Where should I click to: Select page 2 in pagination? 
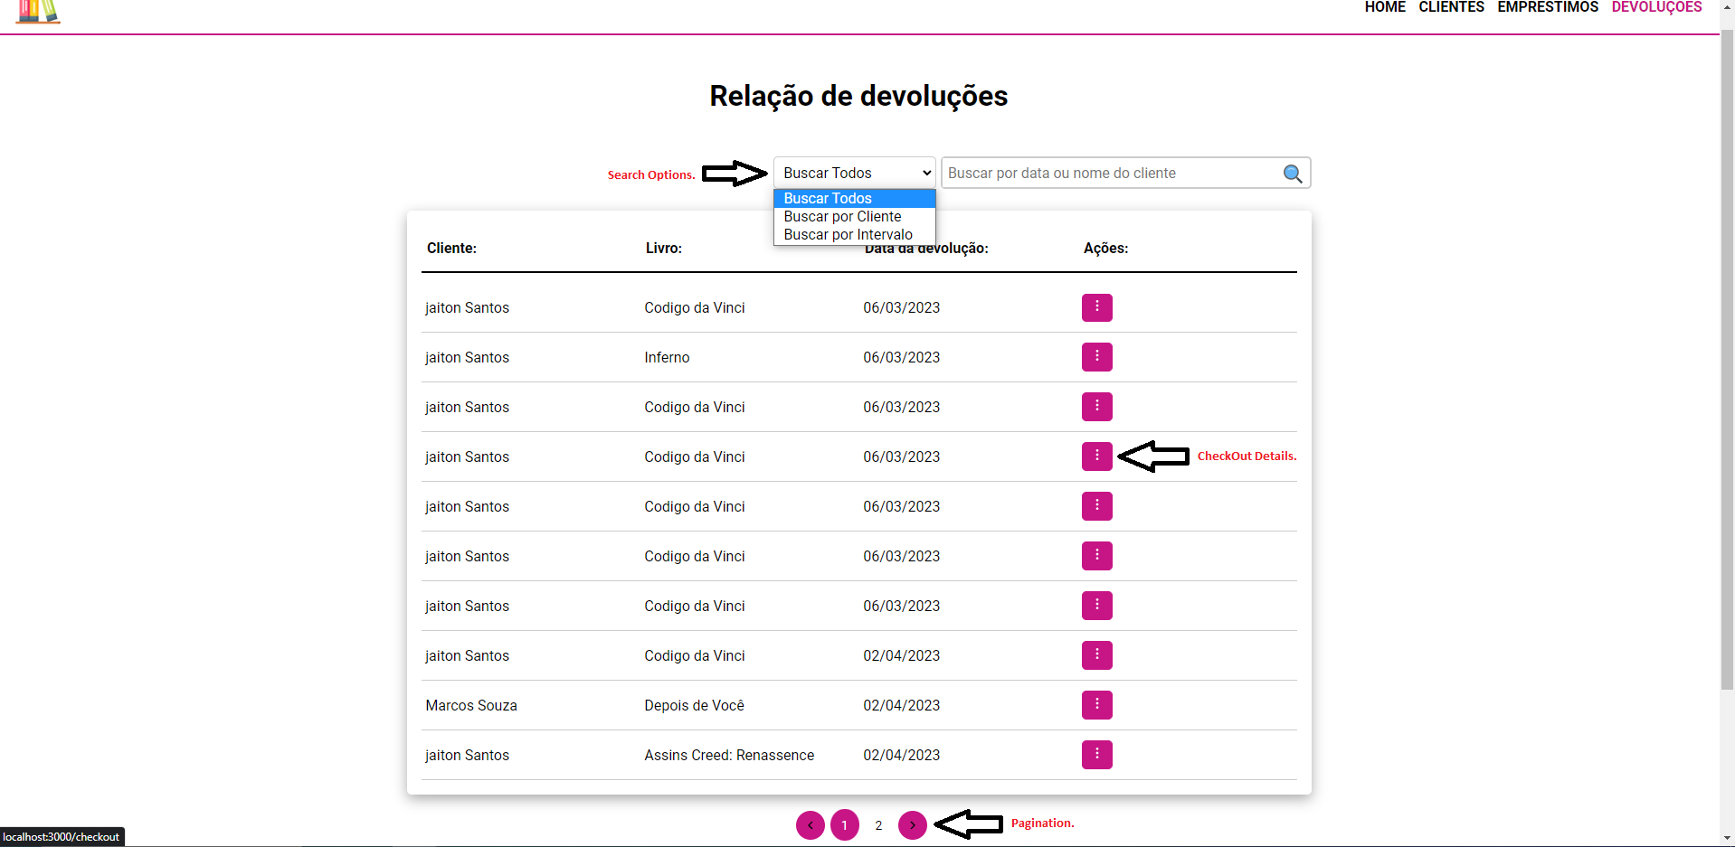tap(878, 825)
